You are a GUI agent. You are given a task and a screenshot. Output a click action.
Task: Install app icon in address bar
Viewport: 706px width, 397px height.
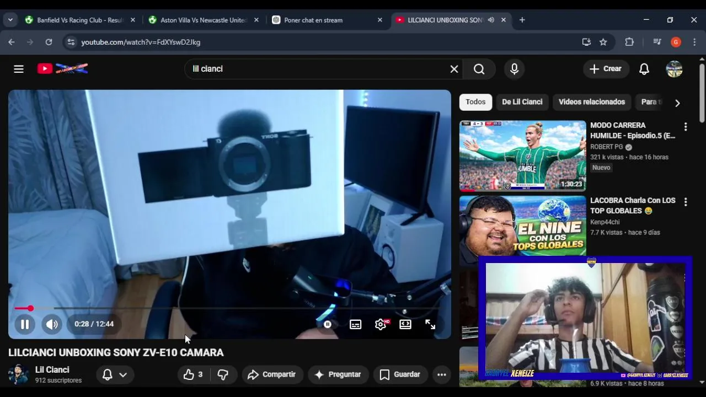pyautogui.click(x=586, y=42)
